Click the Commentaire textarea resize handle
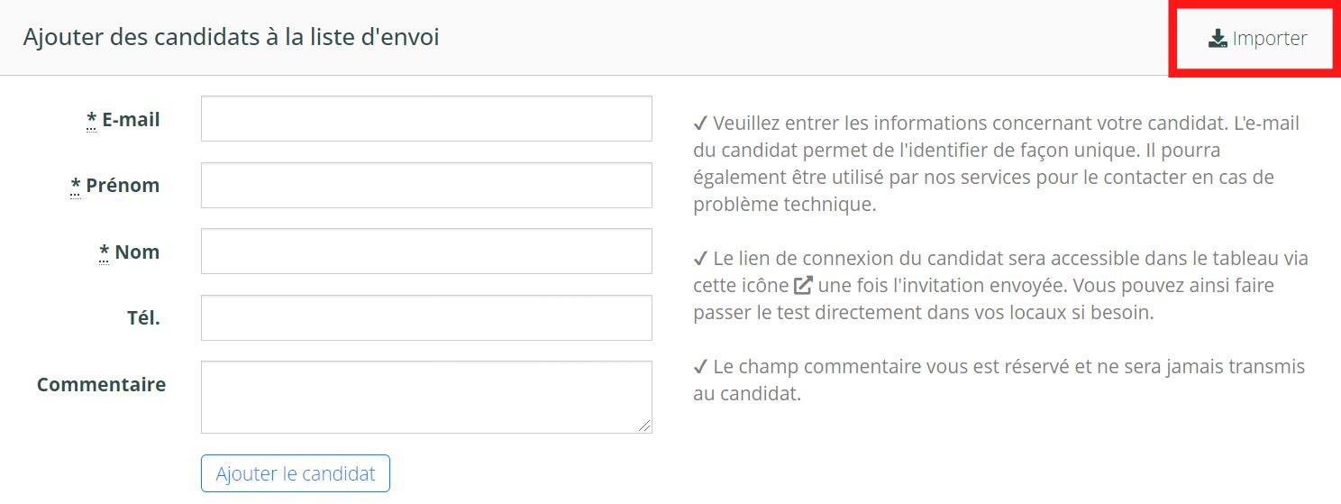Image resolution: width=1341 pixels, height=504 pixels. 644,426
